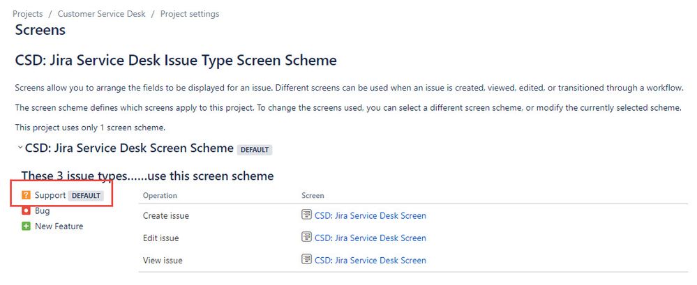
Task: Click the screen icon beside Create issue
Action: click(x=306, y=215)
